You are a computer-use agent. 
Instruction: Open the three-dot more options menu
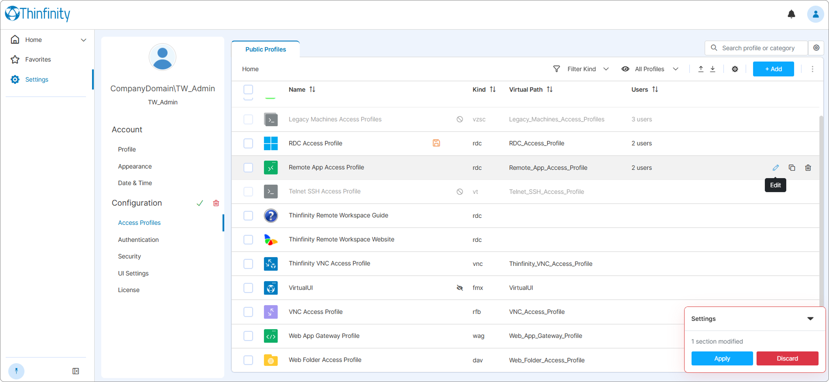coord(812,69)
